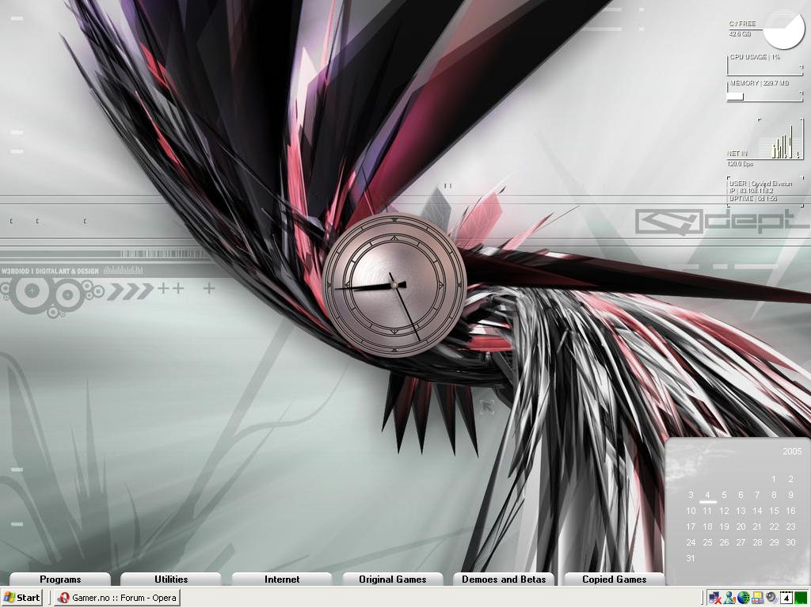Screen dimensions: 811x608
Task: Click the Opera icon on the taskbar button
Action: 63,598
